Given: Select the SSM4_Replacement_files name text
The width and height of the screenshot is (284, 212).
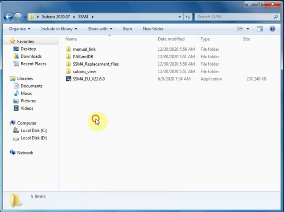Looking at the screenshot, I should (96, 64).
